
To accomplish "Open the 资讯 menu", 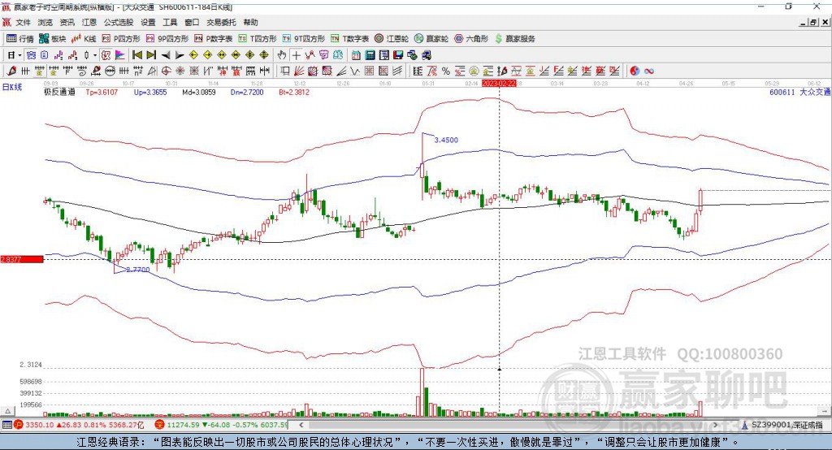I will tap(67, 22).
